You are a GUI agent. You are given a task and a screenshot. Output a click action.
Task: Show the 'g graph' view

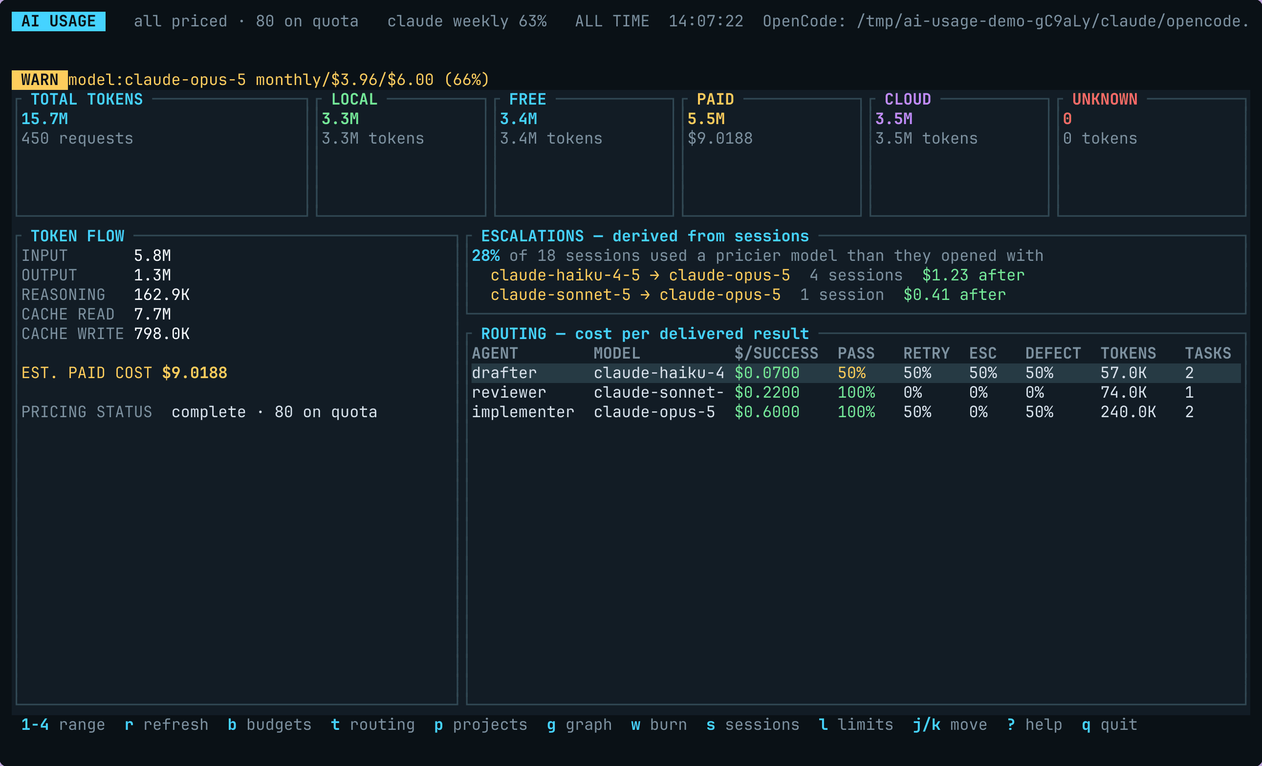coord(579,724)
